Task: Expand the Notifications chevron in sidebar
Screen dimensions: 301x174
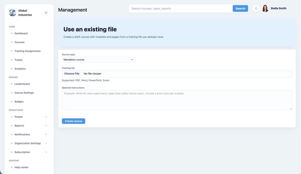Action: [x=46, y=135]
